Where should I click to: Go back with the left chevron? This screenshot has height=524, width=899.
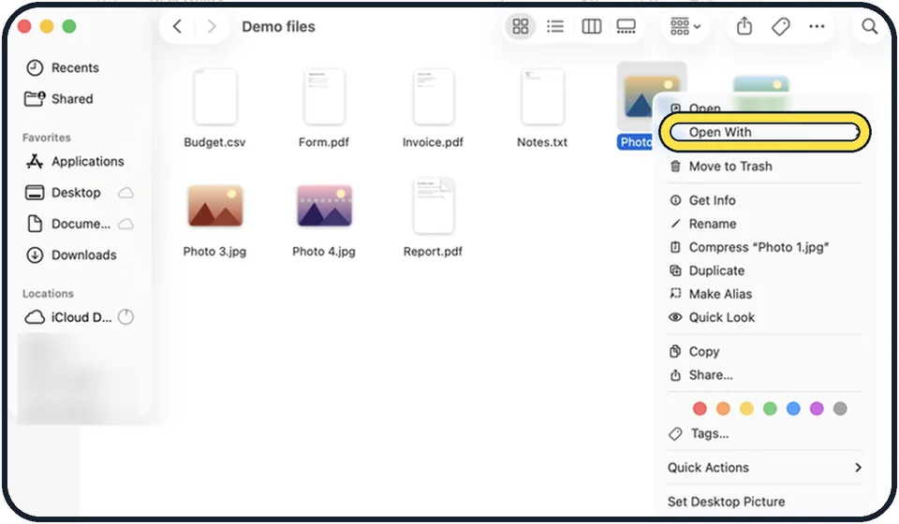[177, 26]
